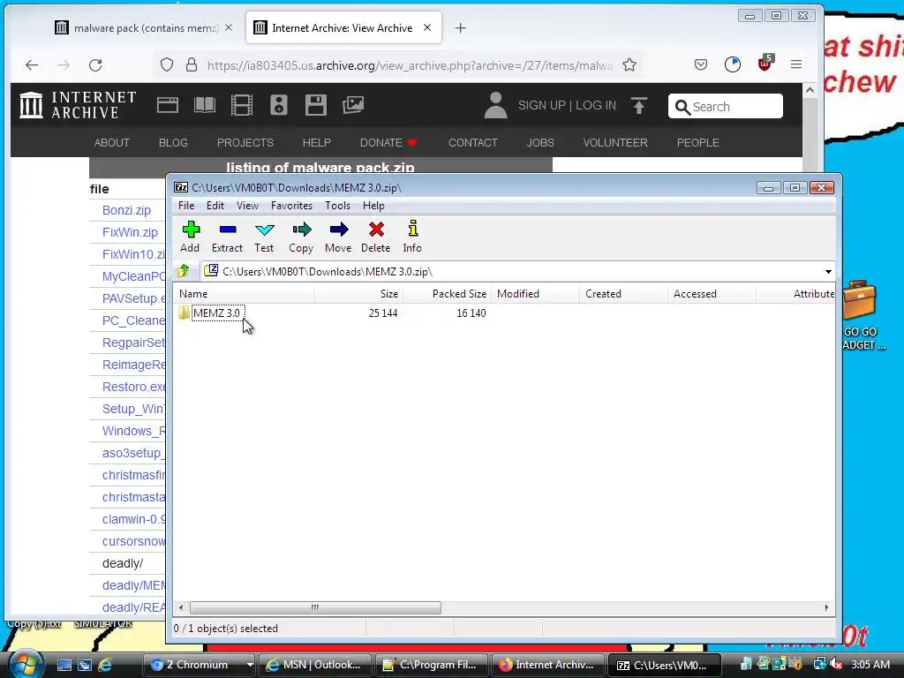This screenshot has width=904, height=678.
Task: Sort by the Accessed column header
Action: (712, 294)
